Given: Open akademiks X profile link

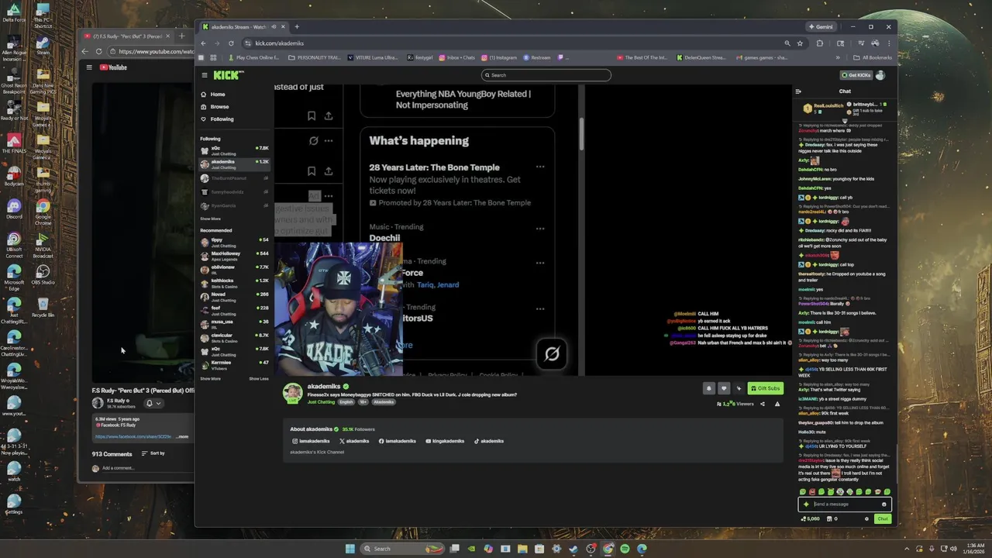Looking at the screenshot, I should (x=354, y=441).
